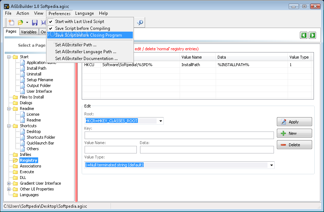The height and width of the screenshot is (212, 324).
Task: Select the User Interface page
Action: 39,91
